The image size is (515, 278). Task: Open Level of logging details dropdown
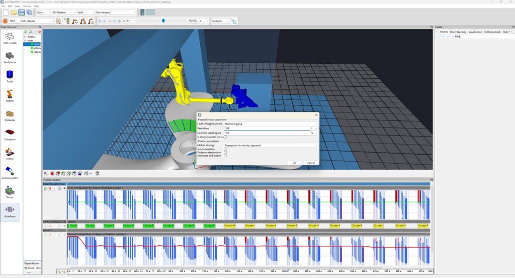pyautogui.click(x=271, y=124)
